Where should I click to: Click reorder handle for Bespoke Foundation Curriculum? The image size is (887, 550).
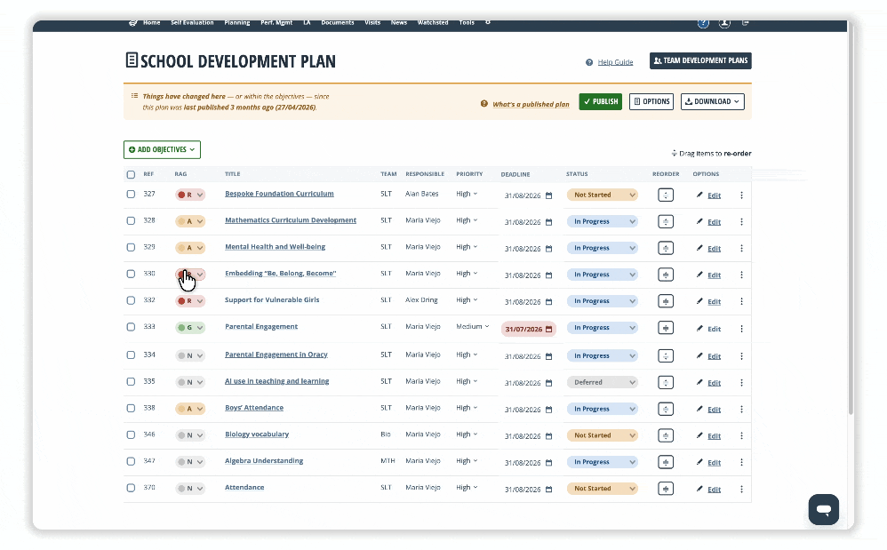(666, 195)
